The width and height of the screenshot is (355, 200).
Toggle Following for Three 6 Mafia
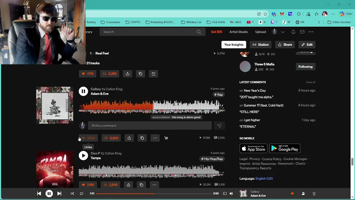pos(305,67)
